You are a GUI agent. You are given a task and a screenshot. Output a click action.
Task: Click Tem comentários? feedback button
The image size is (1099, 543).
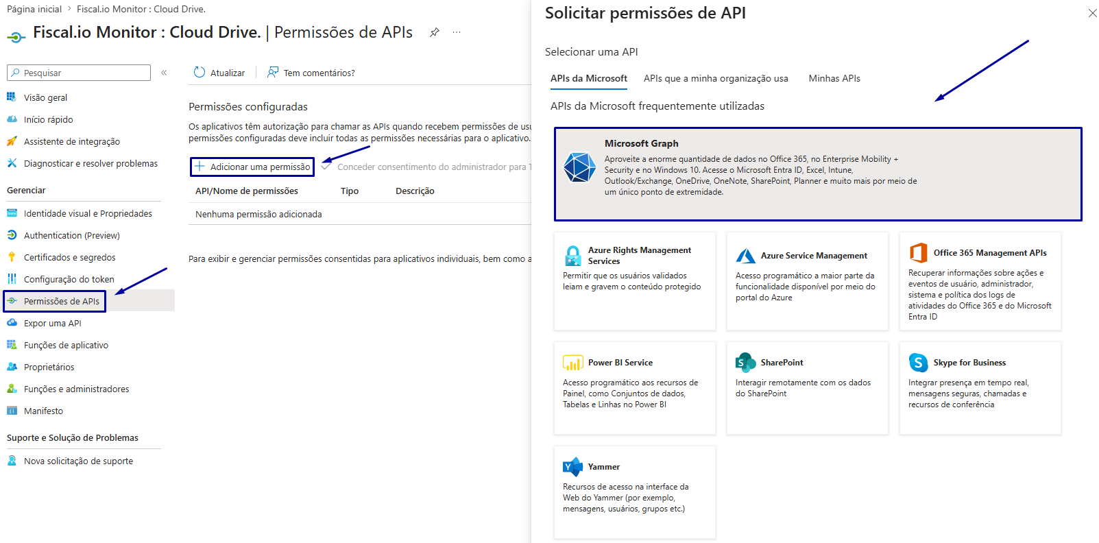311,73
